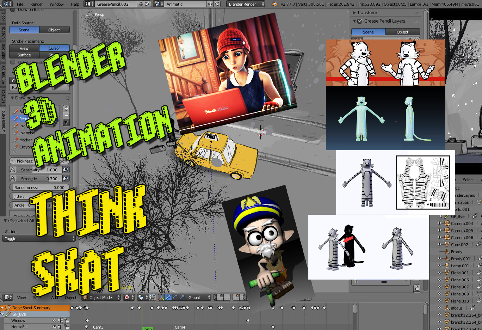Set stroke placement to Cursor
482x330 pixels.
click(x=54, y=48)
